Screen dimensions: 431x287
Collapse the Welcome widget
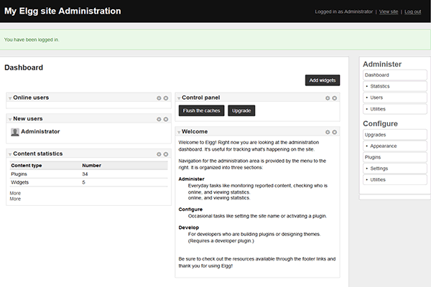pos(179,133)
